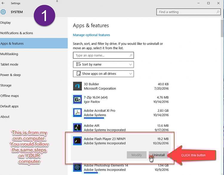Open the Sort by name dropdown

[x=103, y=65]
